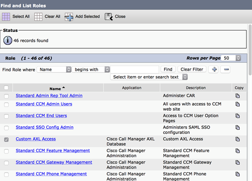Check the Standard CCM Phone Management checkbox
The image size is (252, 181).
(6, 175)
